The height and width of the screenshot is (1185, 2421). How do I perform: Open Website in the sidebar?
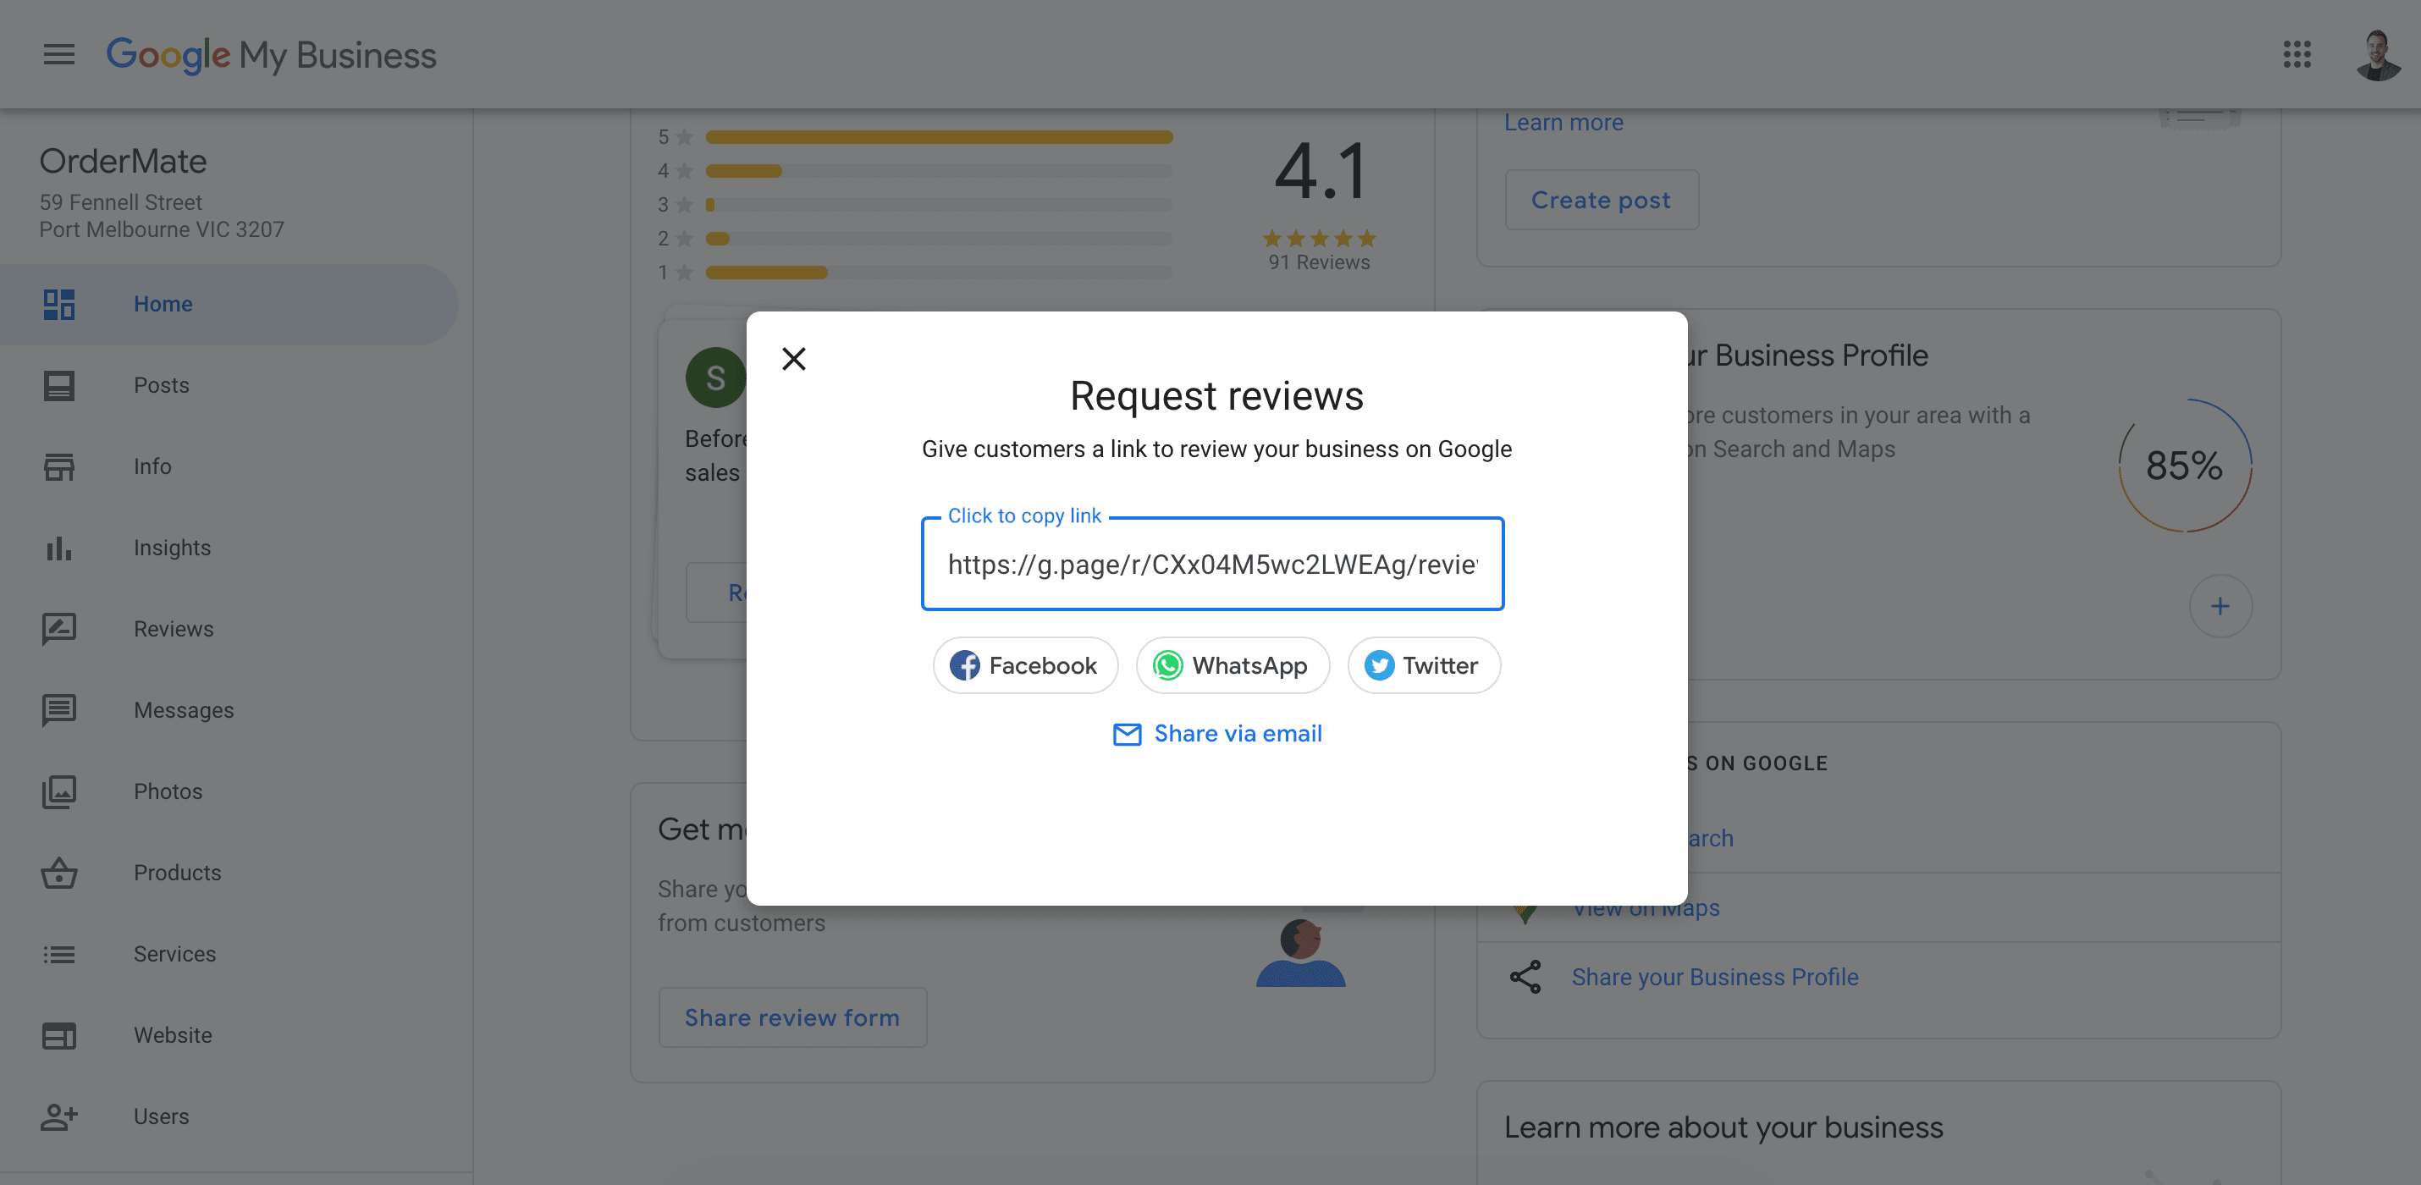pyautogui.click(x=229, y=1035)
